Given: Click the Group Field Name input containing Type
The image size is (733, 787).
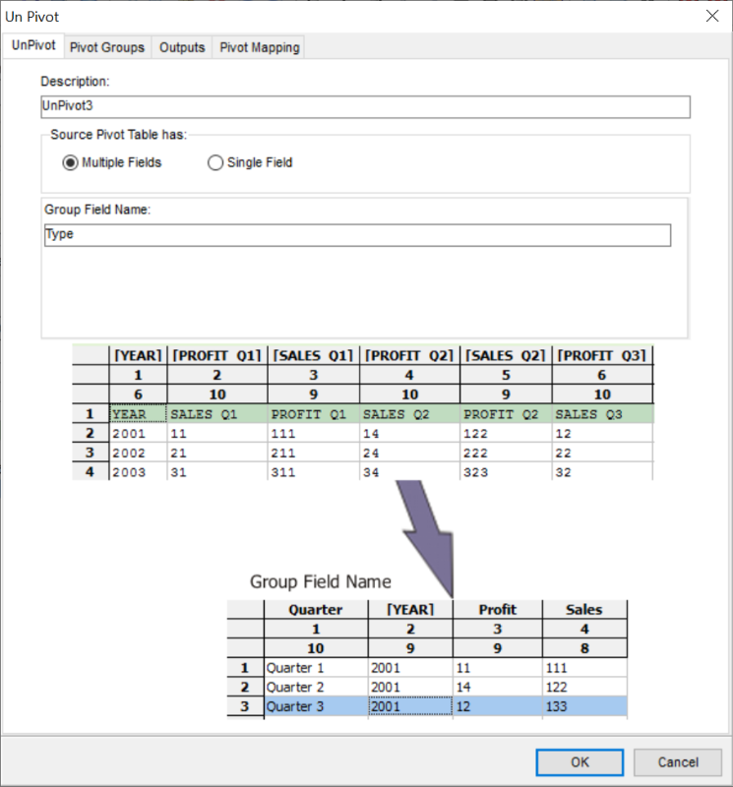Looking at the screenshot, I should click(357, 235).
